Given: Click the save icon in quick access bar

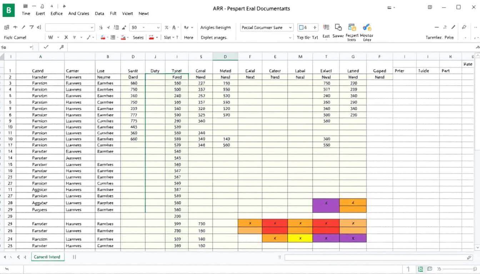Looking at the screenshot, I should (25, 6).
